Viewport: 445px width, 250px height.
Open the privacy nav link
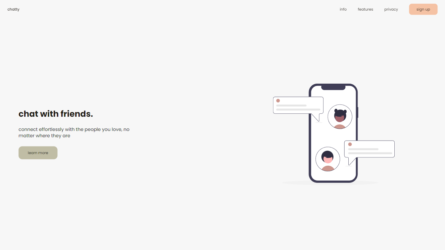point(391,9)
